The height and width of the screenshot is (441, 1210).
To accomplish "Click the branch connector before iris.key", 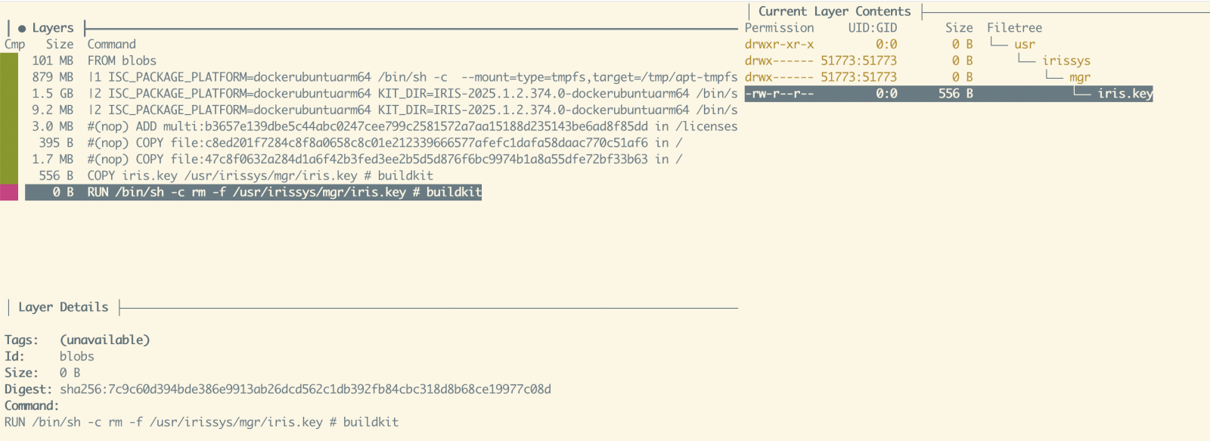I will pos(1081,93).
